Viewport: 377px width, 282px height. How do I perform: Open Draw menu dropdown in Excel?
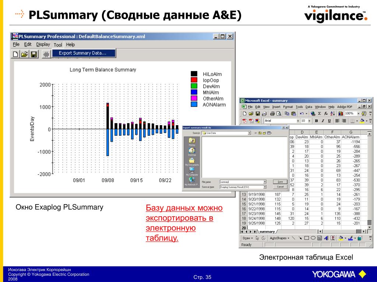pos(248,238)
